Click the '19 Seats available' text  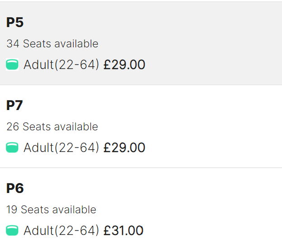pos(51,209)
